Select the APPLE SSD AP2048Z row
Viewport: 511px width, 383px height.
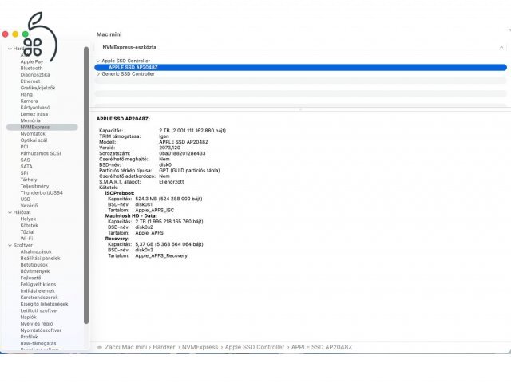[x=300, y=67]
